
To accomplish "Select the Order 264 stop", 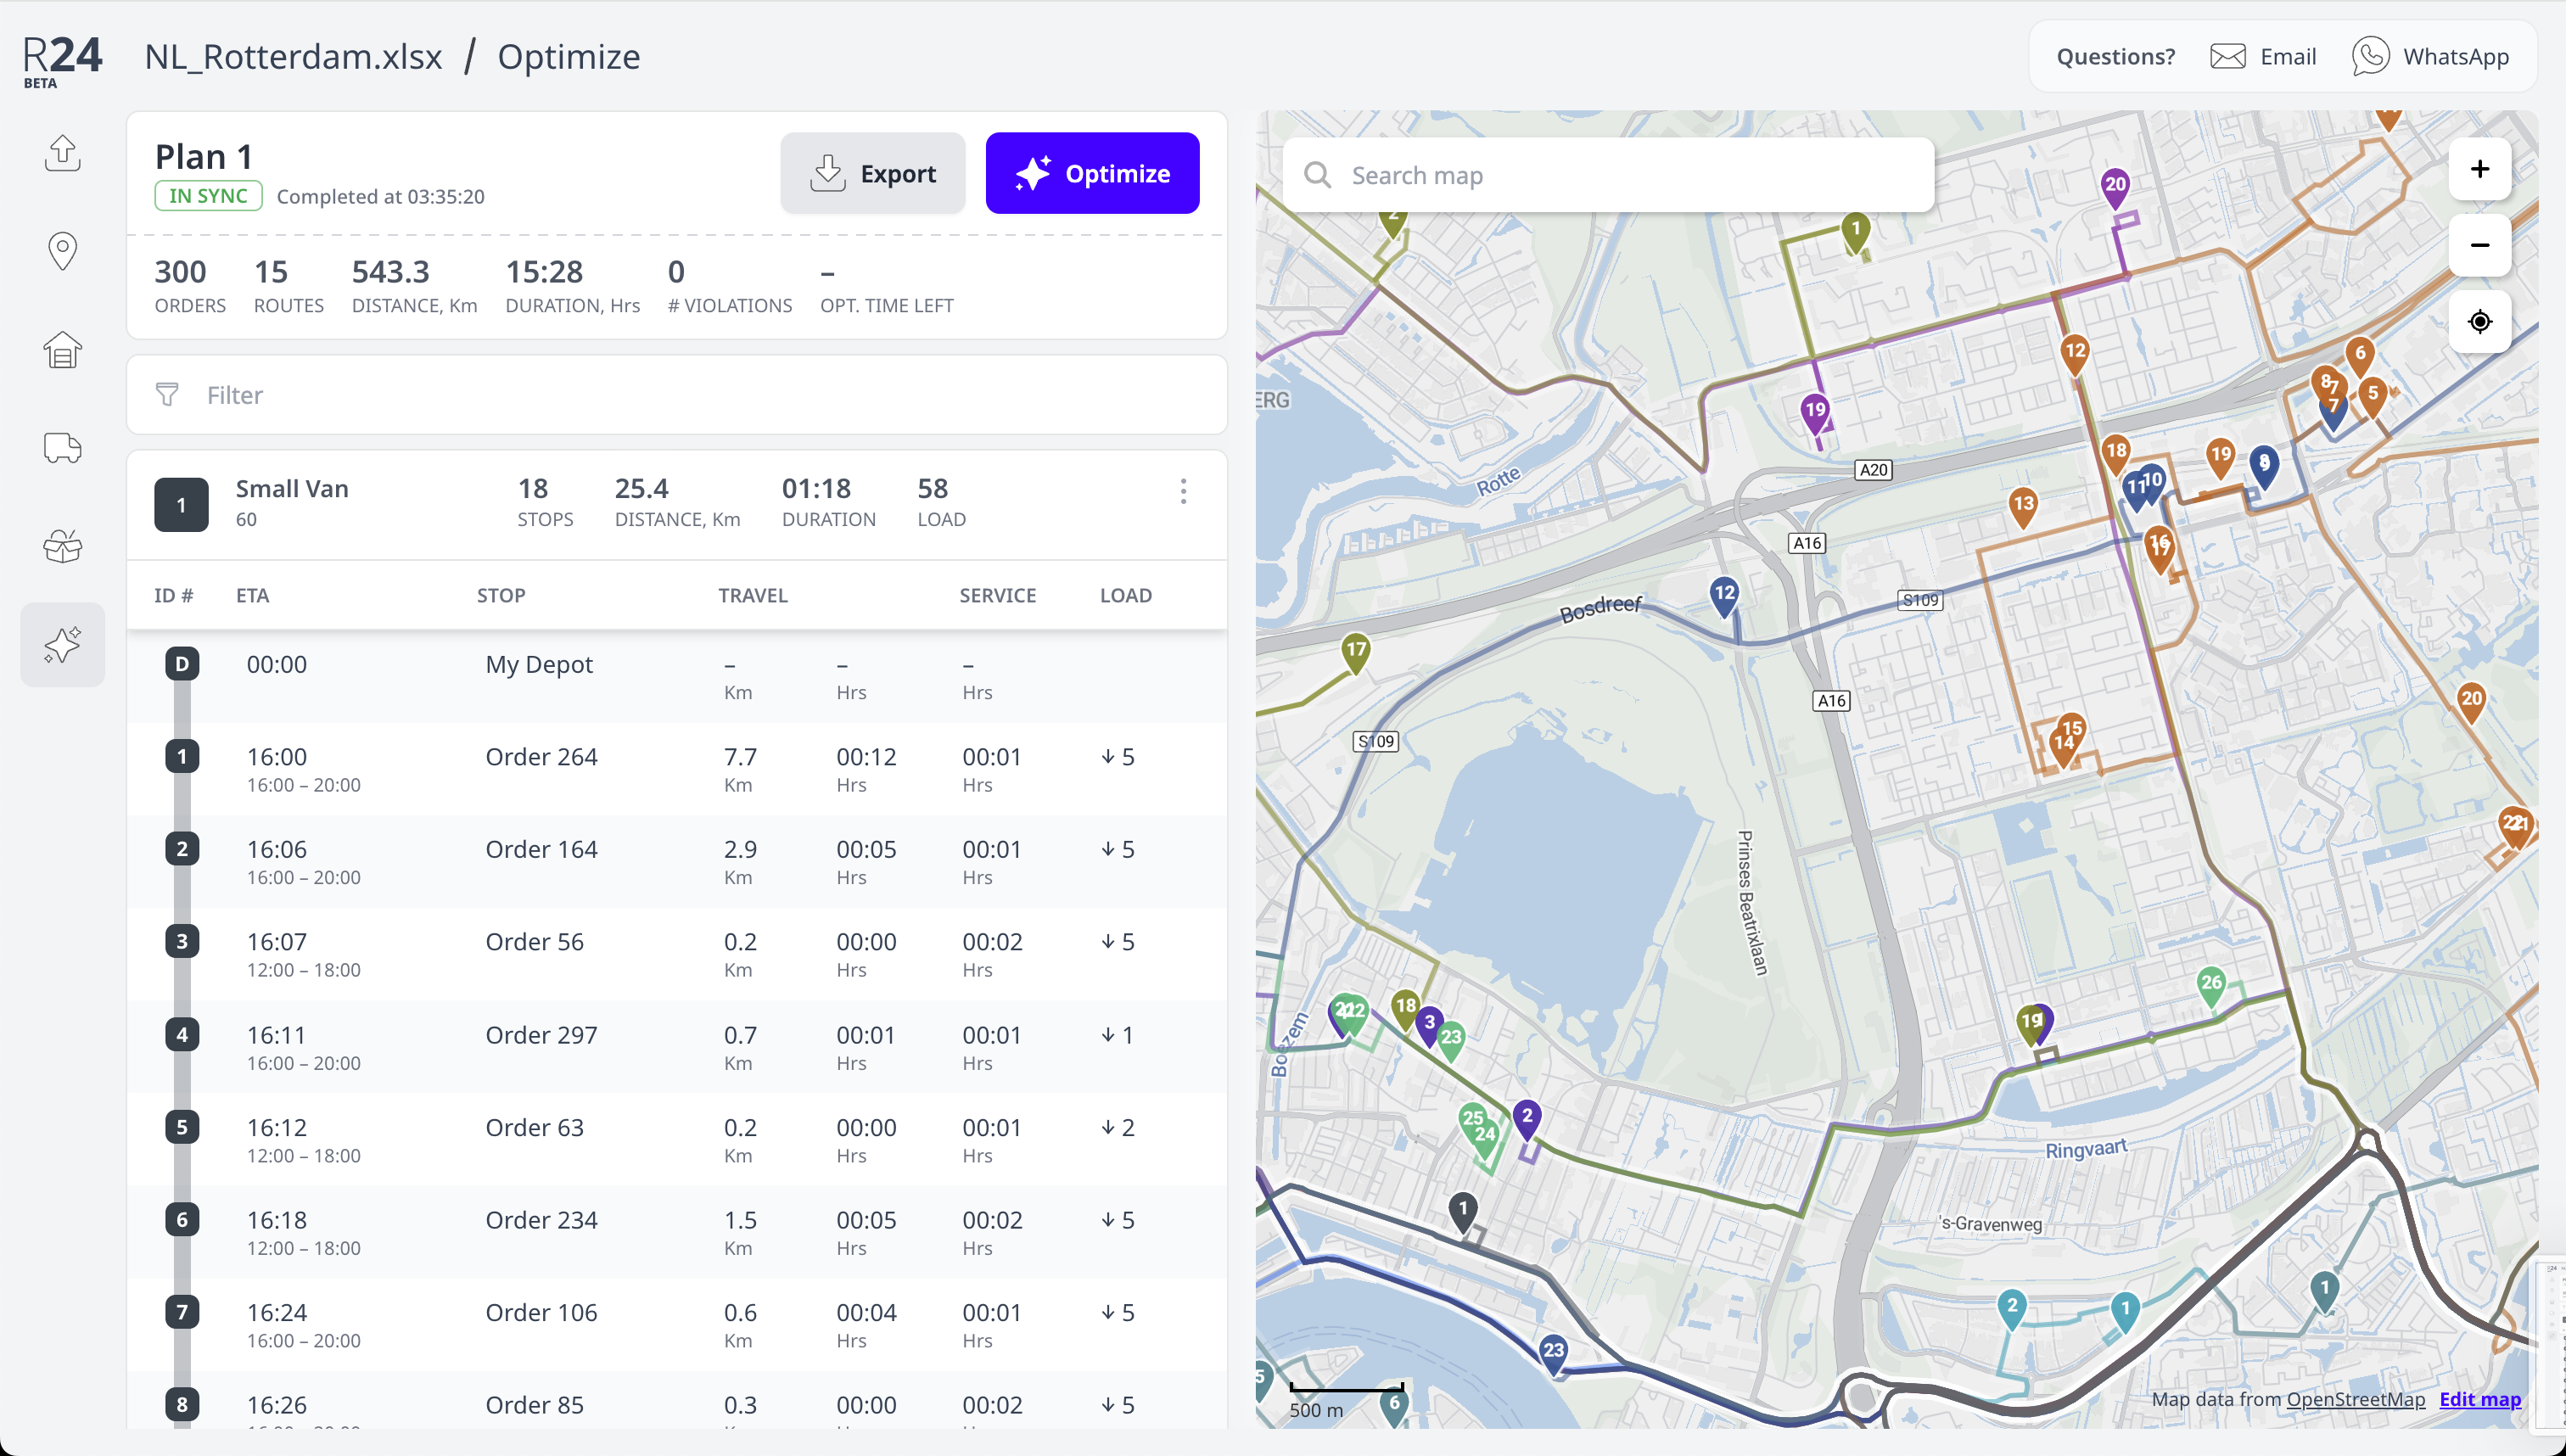I will [x=677, y=769].
